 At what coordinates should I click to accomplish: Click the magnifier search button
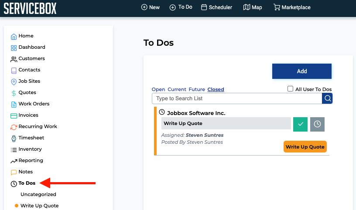tap(327, 98)
